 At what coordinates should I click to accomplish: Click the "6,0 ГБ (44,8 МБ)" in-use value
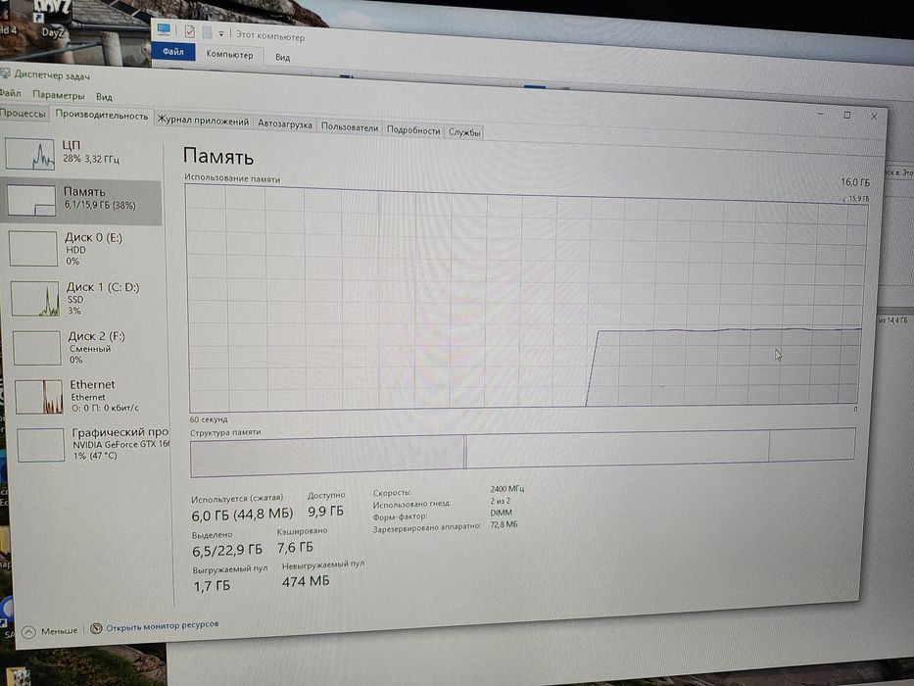[x=243, y=514]
